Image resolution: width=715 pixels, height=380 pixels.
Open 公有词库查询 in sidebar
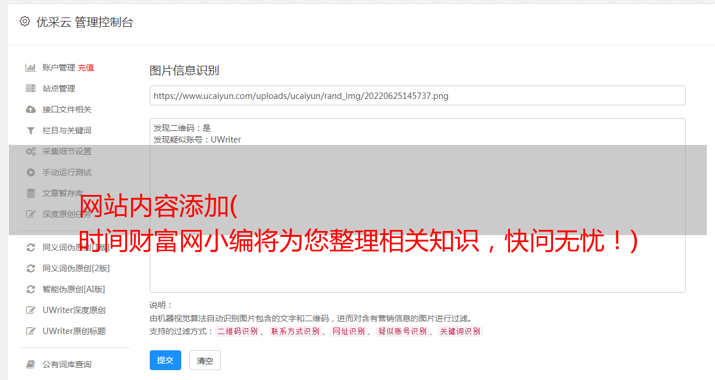[x=67, y=364]
